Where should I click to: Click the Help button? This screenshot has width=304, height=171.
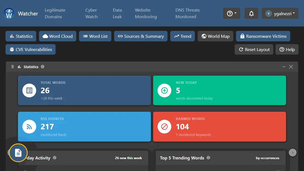[287, 49]
